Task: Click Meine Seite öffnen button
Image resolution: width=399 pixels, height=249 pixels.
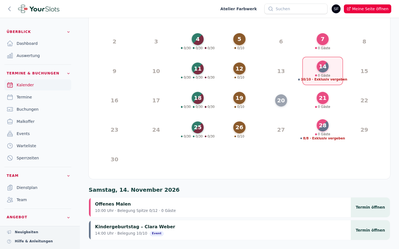Action: click(x=367, y=9)
